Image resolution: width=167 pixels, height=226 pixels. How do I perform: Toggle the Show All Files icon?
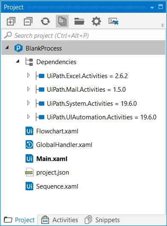[x=62, y=21]
